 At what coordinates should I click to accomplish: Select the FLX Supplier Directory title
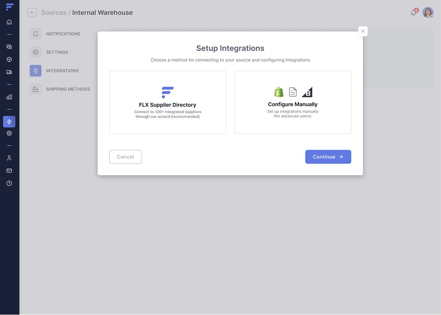click(x=168, y=105)
